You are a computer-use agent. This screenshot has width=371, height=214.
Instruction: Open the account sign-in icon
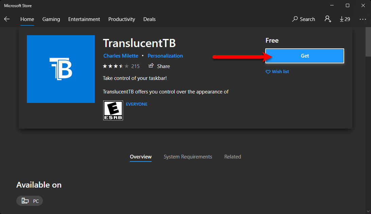328,19
